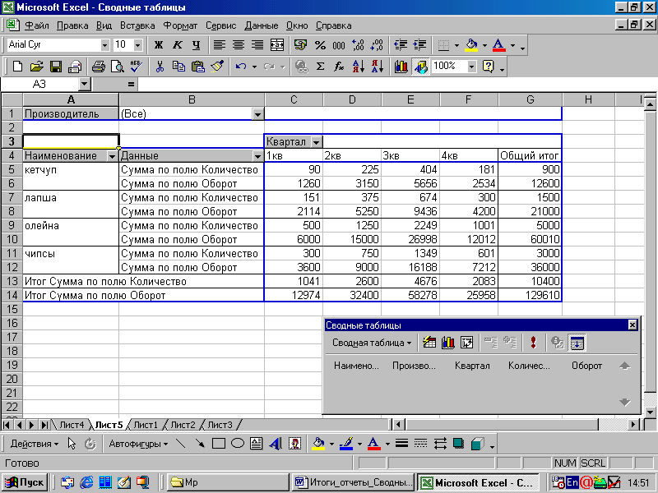Image resolution: width=658 pixels, height=493 pixels.
Task: Open a file with the Open folder icon
Action: (37, 67)
